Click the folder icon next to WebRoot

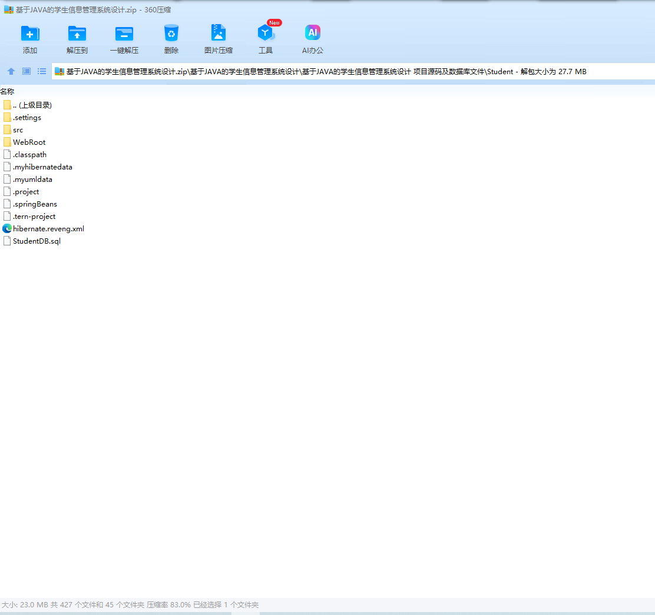[x=6, y=142]
